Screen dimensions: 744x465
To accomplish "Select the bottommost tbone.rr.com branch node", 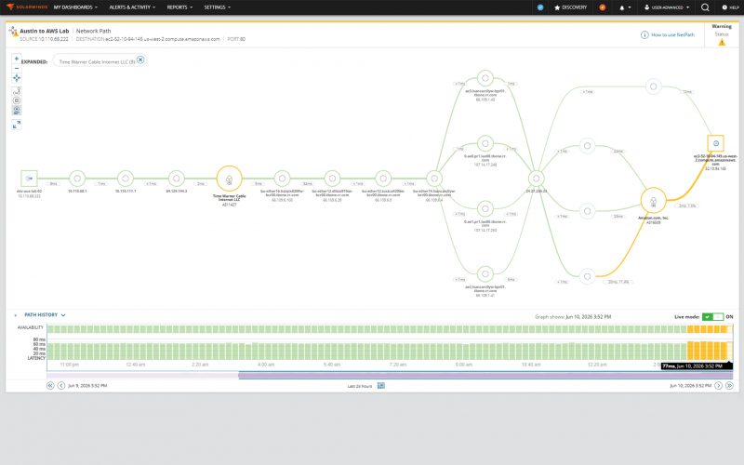I will (x=485, y=273).
